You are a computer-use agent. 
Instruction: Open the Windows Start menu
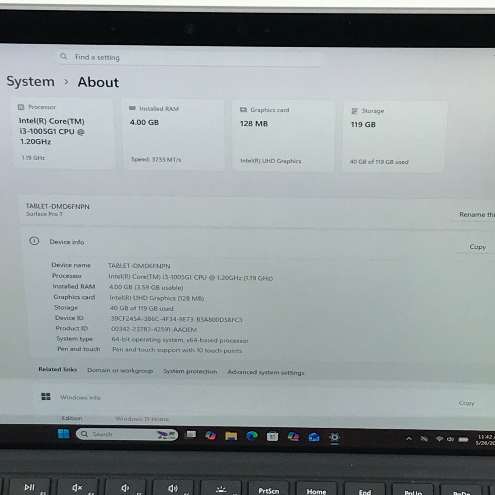tap(64, 434)
